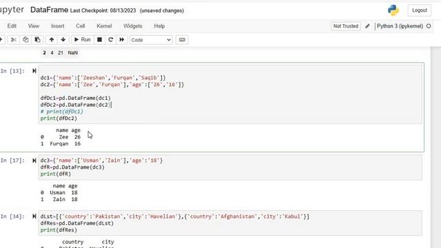Click the Not Trusted button

point(346,26)
